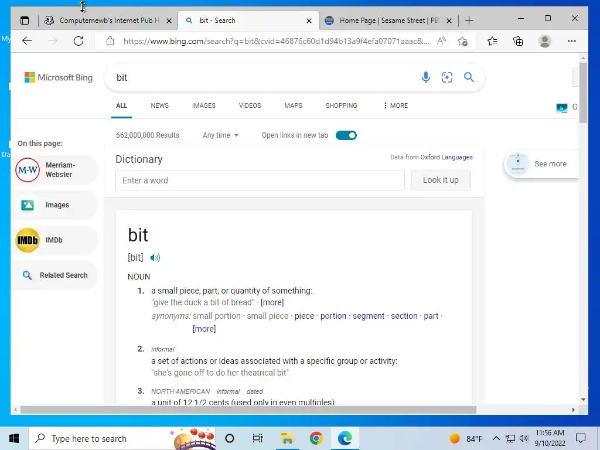The height and width of the screenshot is (450, 600).
Task: Expand the MORE search categories menu
Action: (396, 105)
